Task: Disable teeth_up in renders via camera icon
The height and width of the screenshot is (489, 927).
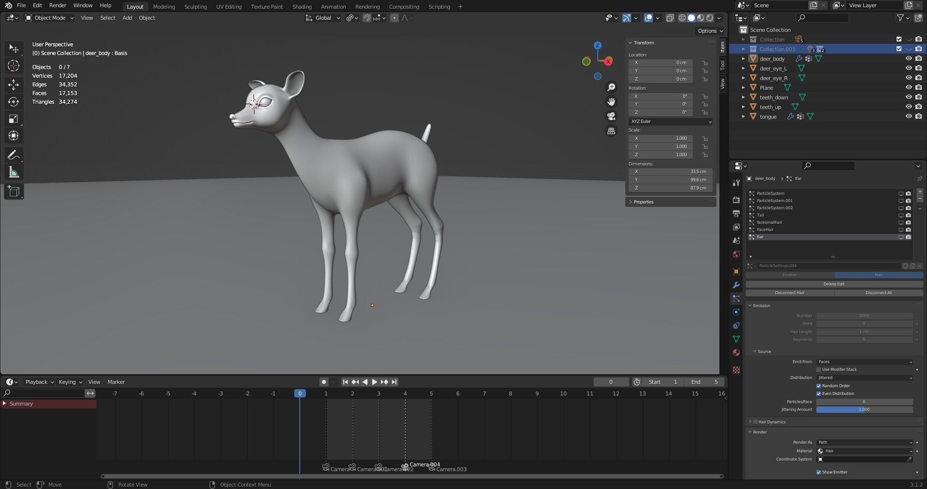Action: (x=918, y=107)
